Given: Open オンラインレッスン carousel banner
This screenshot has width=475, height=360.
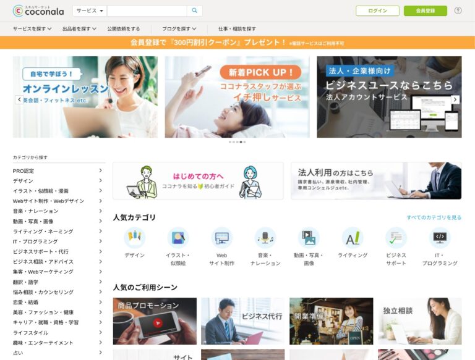Looking at the screenshot, I should (x=85, y=97).
